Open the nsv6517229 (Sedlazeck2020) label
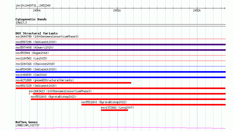This screenshot has width=233, height=131. tap(36, 86)
